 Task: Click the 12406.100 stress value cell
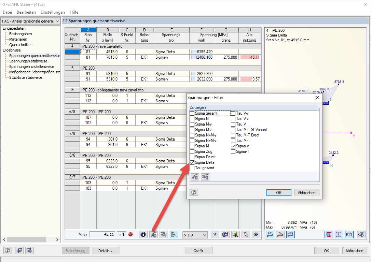coord(202,57)
